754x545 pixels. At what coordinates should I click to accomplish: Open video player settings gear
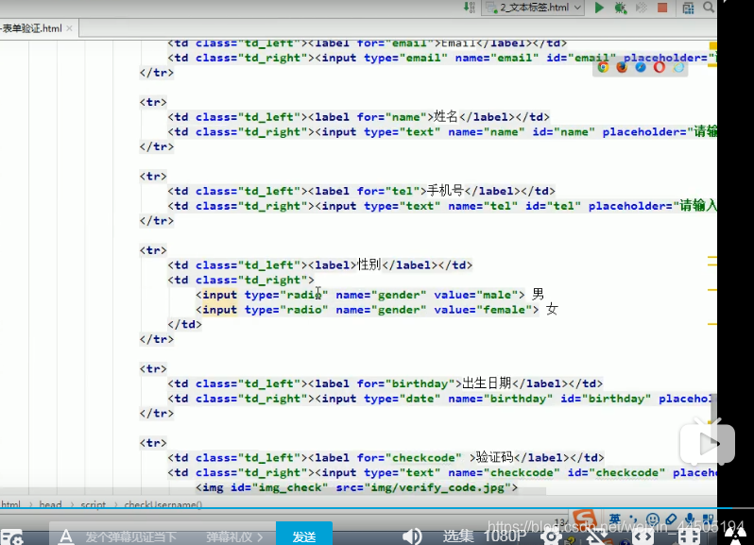click(x=552, y=536)
